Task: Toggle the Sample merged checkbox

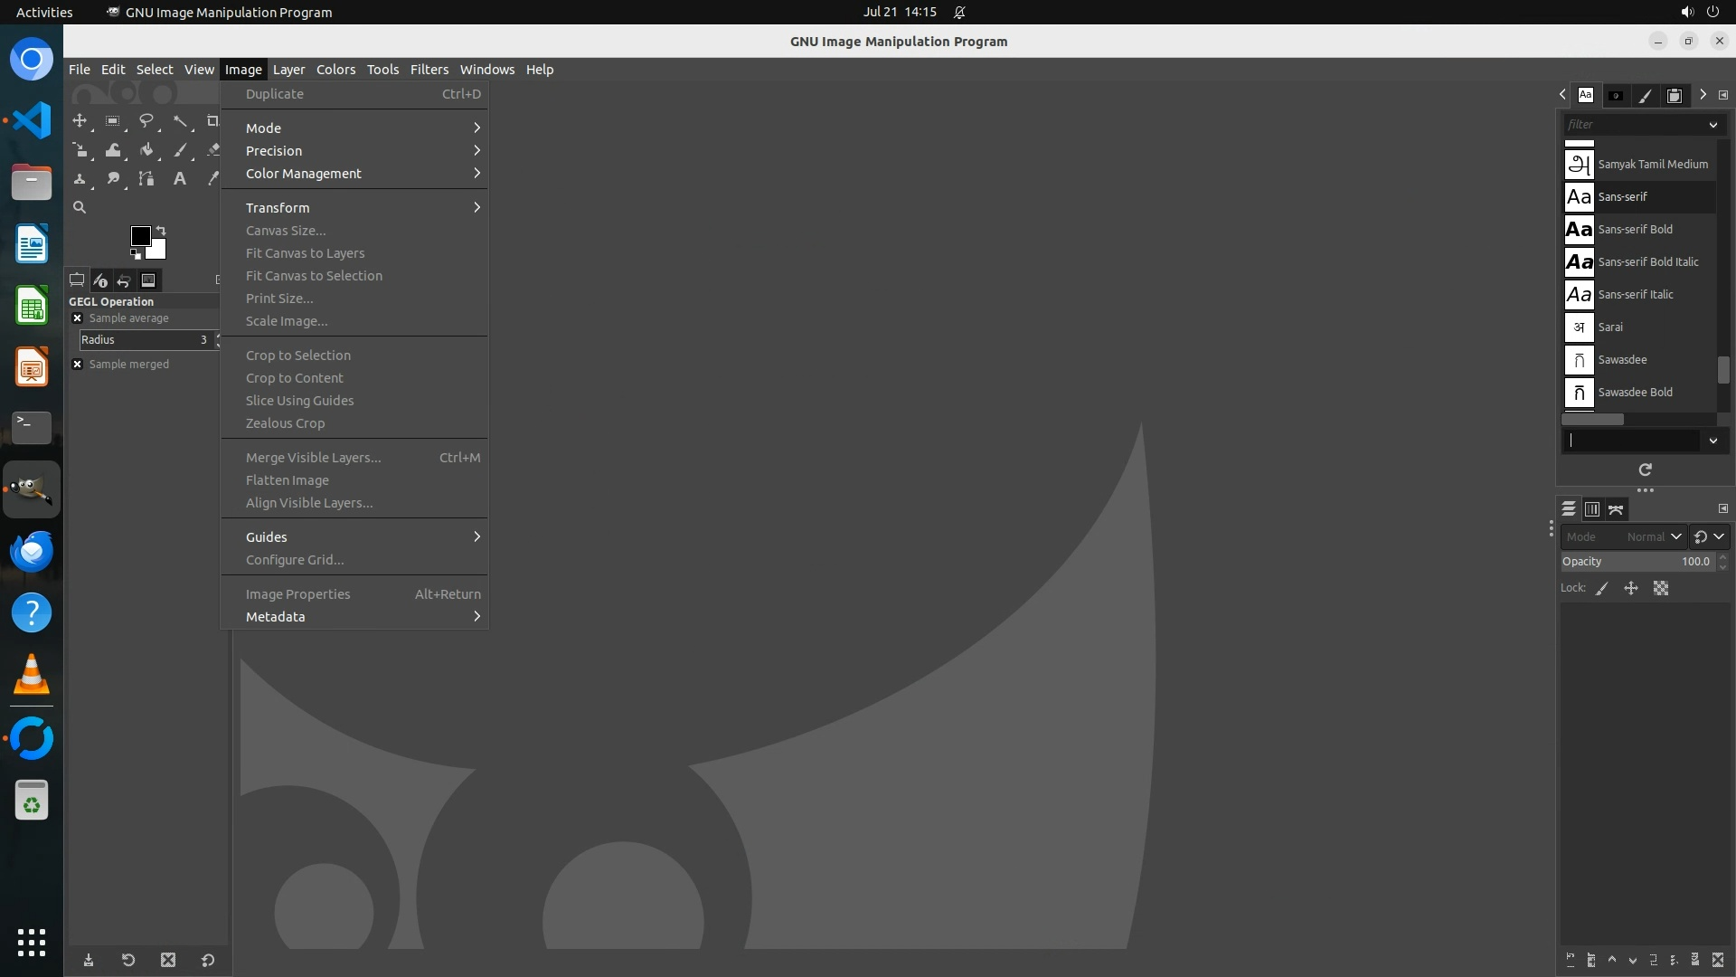Action: click(x=78, y=365)
